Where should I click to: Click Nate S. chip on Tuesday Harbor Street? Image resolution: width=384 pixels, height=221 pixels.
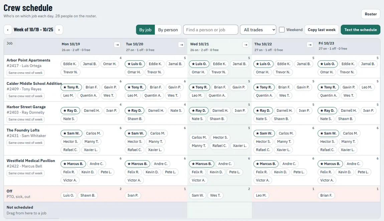point(176,110)
